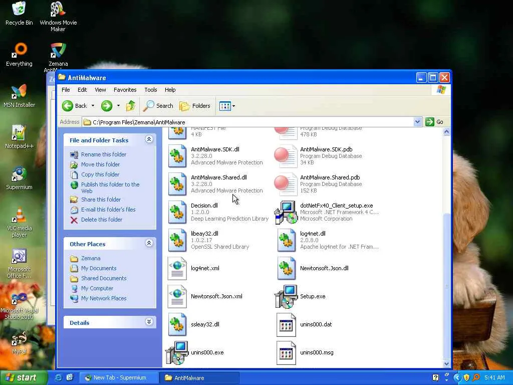Select libeay32.dll file icon
The height and width of the screenshot is (385, 513).
tap(177, 240)
